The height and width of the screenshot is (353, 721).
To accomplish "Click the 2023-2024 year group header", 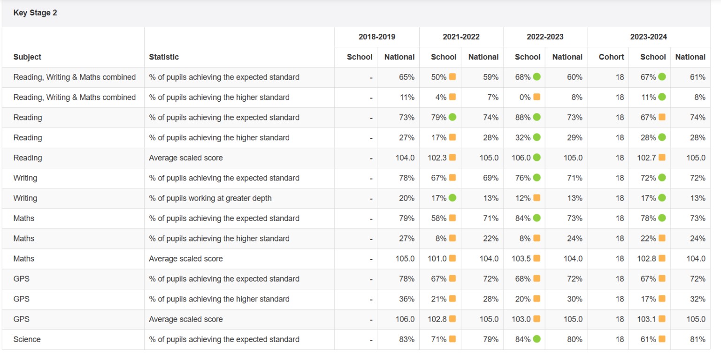I will (648, 37).
